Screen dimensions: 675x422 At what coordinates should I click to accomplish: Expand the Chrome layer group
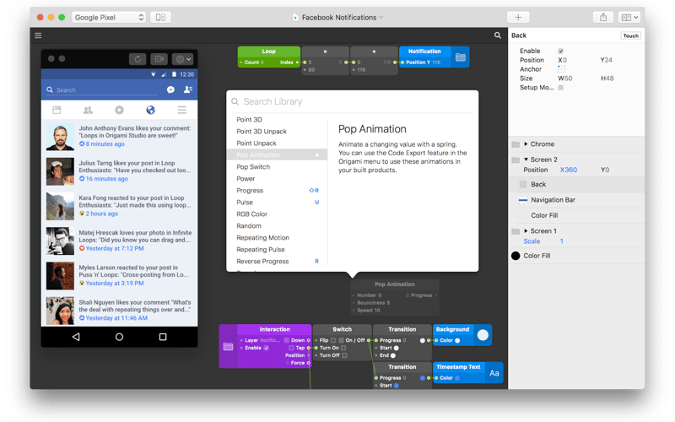[526, 143]
